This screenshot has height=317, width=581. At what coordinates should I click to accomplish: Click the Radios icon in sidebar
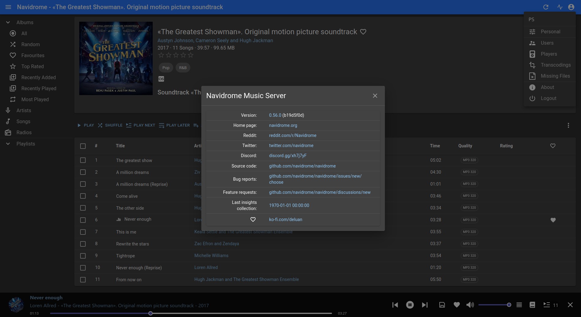pyautogui.click(x=8, y=132)
